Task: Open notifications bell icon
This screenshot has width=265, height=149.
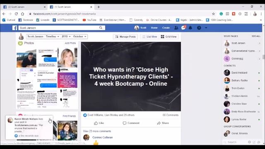Action: click(x=190, y=28)
